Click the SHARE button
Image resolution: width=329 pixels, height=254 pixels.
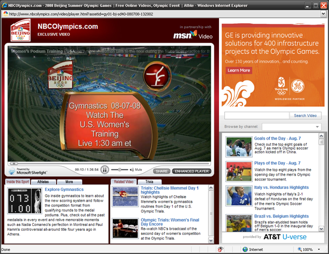point(161,171)
